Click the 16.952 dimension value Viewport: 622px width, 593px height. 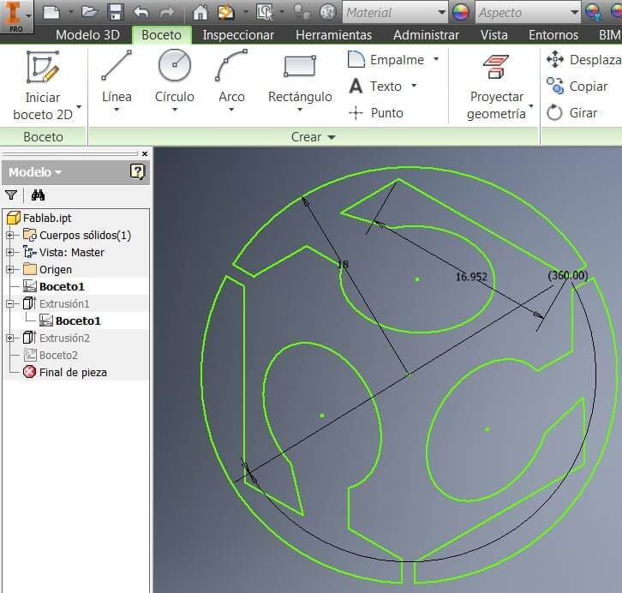(471, 277)
